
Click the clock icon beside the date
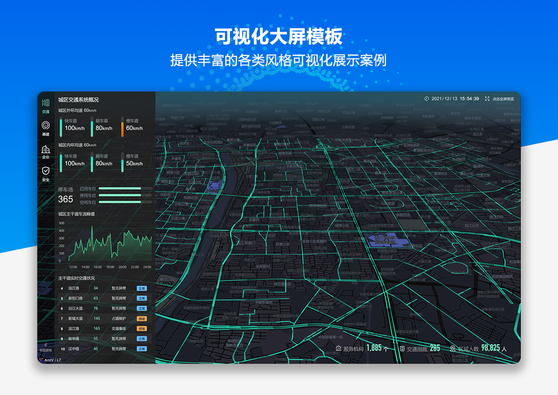(426, 99)
